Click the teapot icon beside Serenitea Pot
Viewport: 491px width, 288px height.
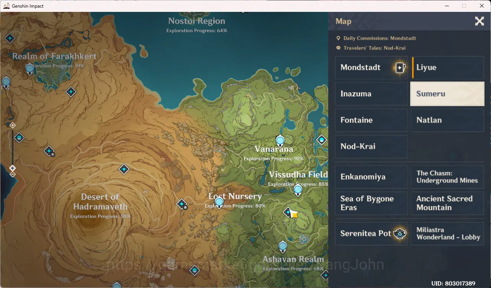click(400, 233)
